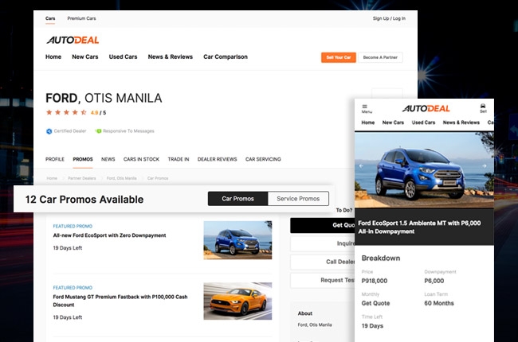Open Home in desktop navigation
Image resolution: width=518 pixels, height=342 pixels.
coord(53,56)
